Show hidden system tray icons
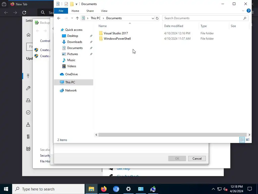Image resolution: width=258 pixels, height=194 pixels. pyautogui.click(x=213, y=189)
